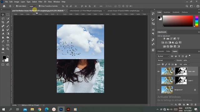The width and height of the screenshot is (200, 112).
Task: Open the File menu
Action: pos(6,2)
